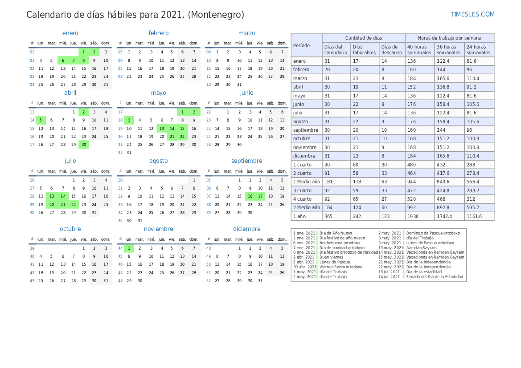Select week number 22 in junio calendar
521x368 pixels.
(209, 112)
